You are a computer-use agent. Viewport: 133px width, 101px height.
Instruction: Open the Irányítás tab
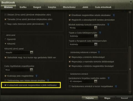[52, 7]
